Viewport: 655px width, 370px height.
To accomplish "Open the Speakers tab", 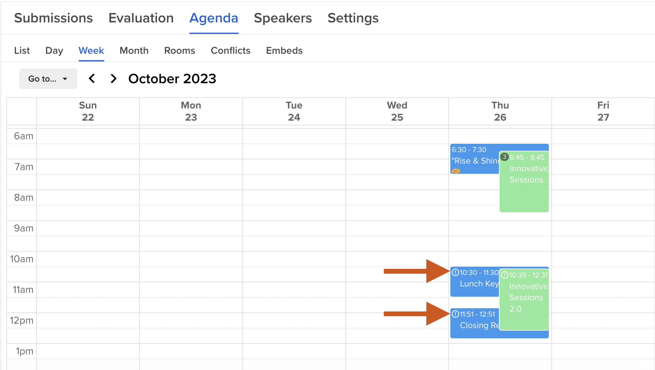I will pyautogui.click(x=283, y=18).
